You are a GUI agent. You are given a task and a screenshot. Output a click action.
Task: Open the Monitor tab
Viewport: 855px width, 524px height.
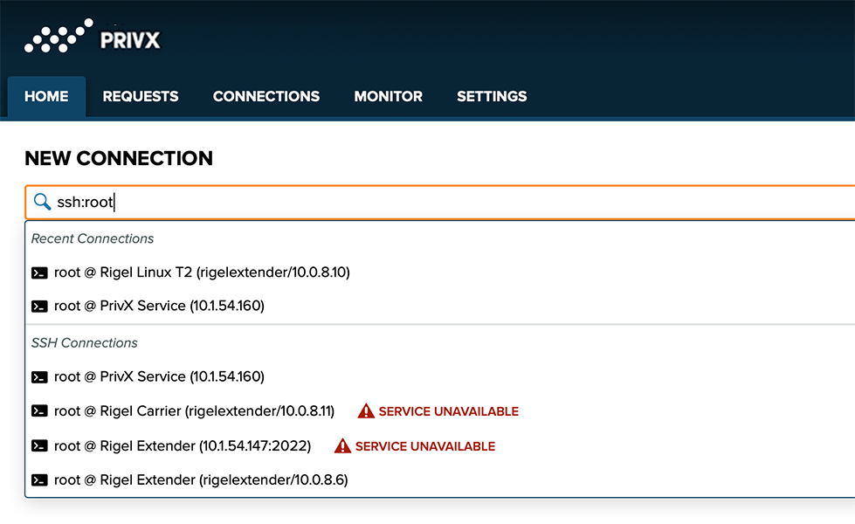(389, 97)
